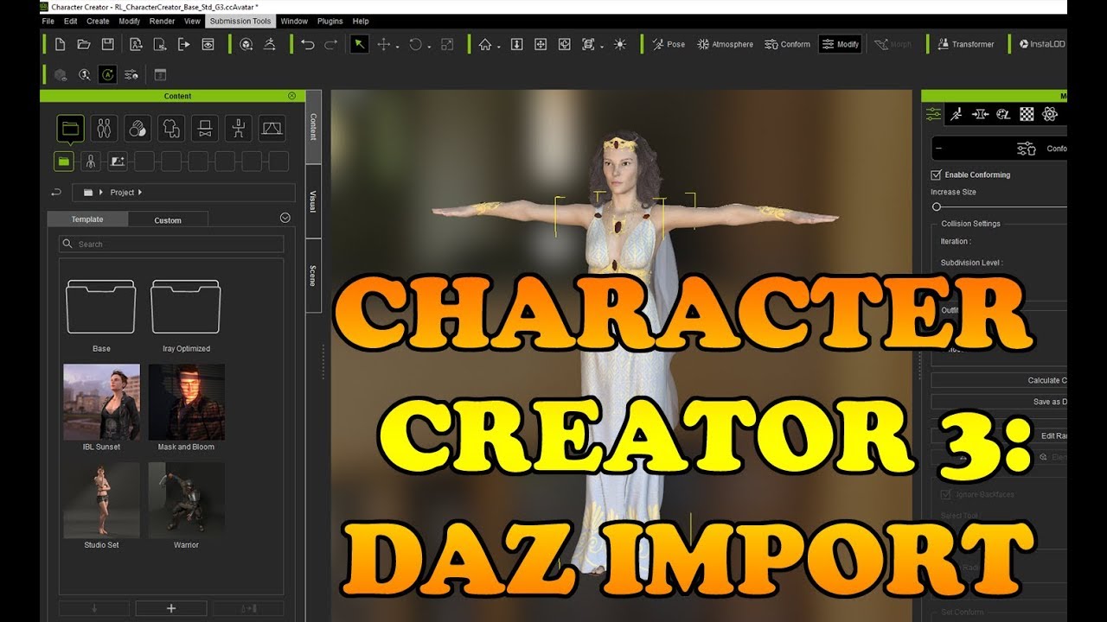This screenshot has height=622, width=1107.
Task: Open the Move tool dropdown arrow
Action: (398, 47)
